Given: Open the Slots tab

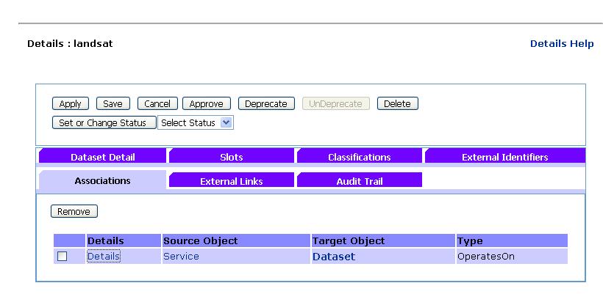Looking at the screenshot, I should coord(231,157).
